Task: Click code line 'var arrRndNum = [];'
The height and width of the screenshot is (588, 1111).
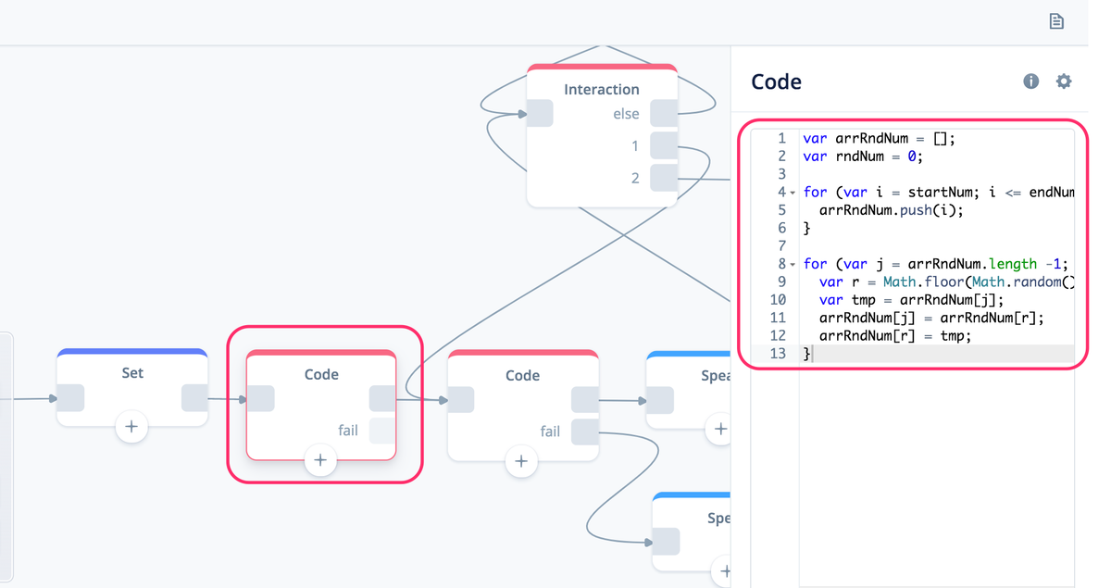Action: 879,138
